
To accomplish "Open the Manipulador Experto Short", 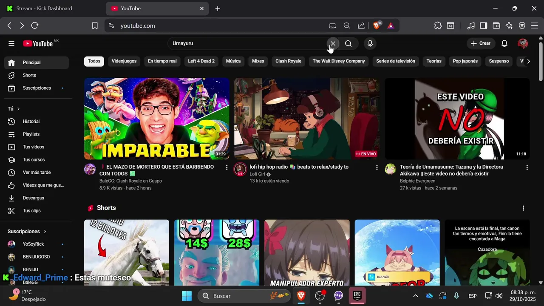I will coord(307,252).
